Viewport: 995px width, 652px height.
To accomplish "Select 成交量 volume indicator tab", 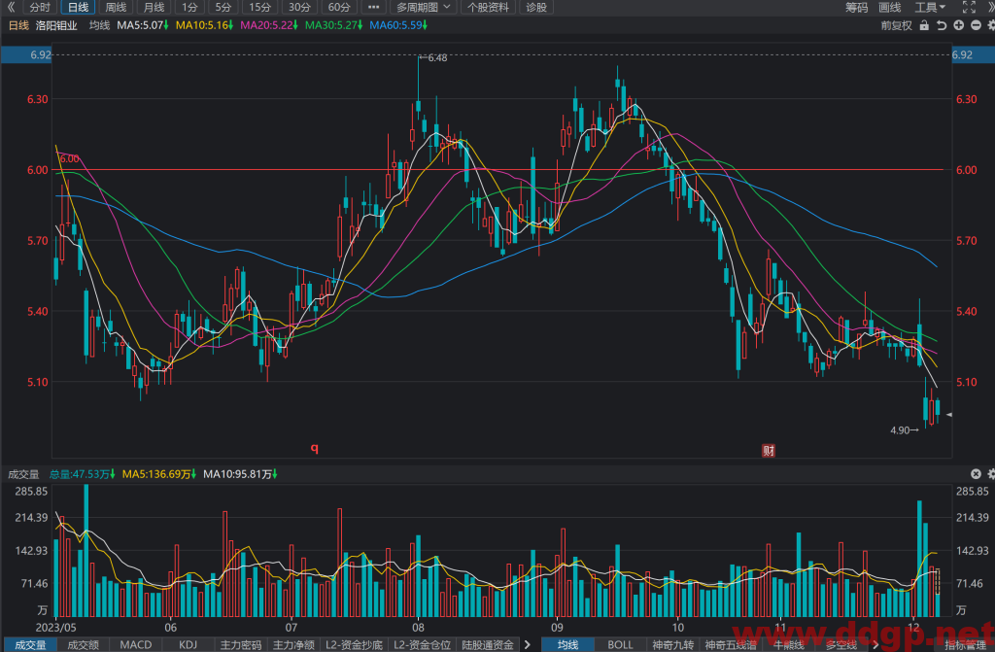I will coord(30,645).
